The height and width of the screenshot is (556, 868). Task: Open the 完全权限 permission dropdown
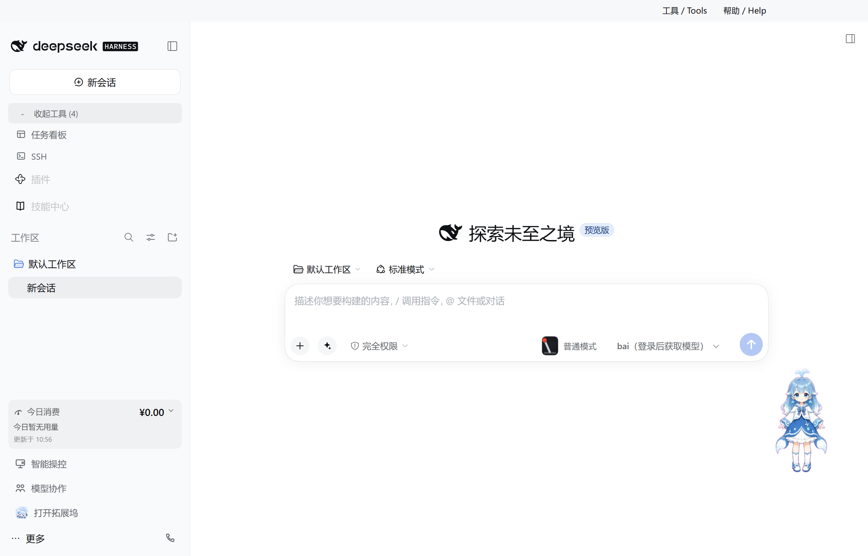379,346
